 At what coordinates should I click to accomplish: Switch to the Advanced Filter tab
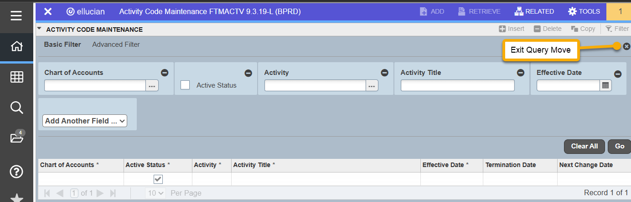click(x=116, y=44)
